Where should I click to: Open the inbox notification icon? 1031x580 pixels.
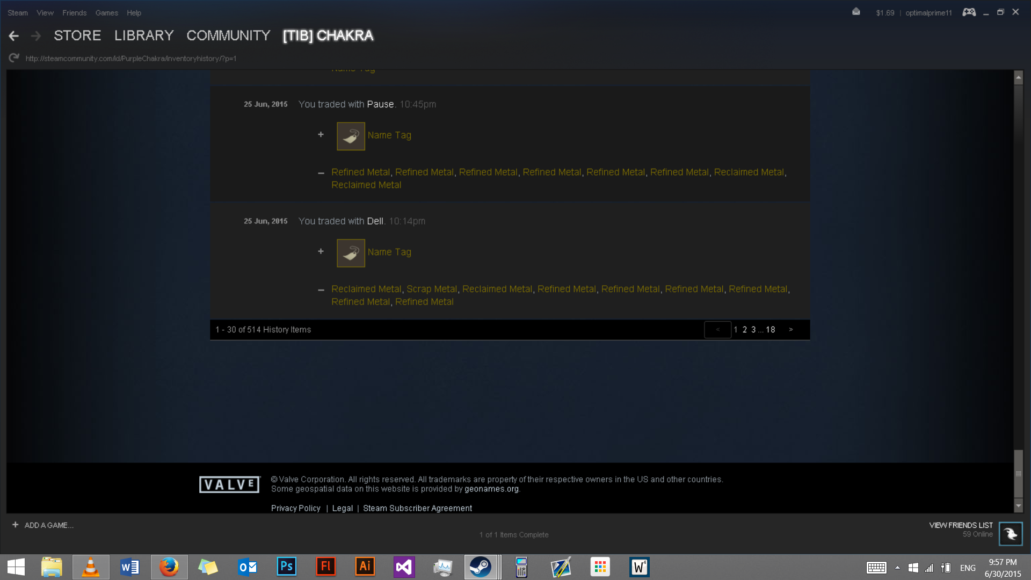pyautogui.click(x=856, y=12)
